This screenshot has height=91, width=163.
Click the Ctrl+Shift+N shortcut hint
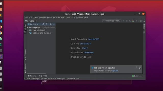pos(86,44)
